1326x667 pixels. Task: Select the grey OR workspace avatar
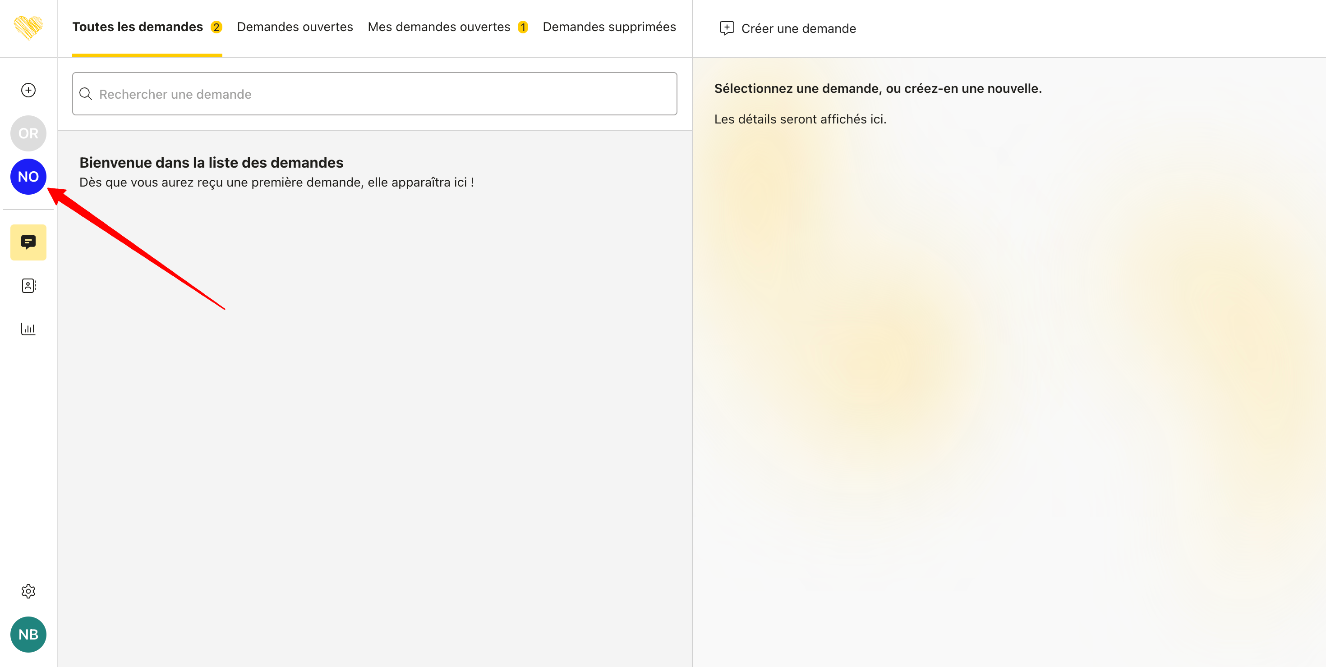tap(28, 133)
